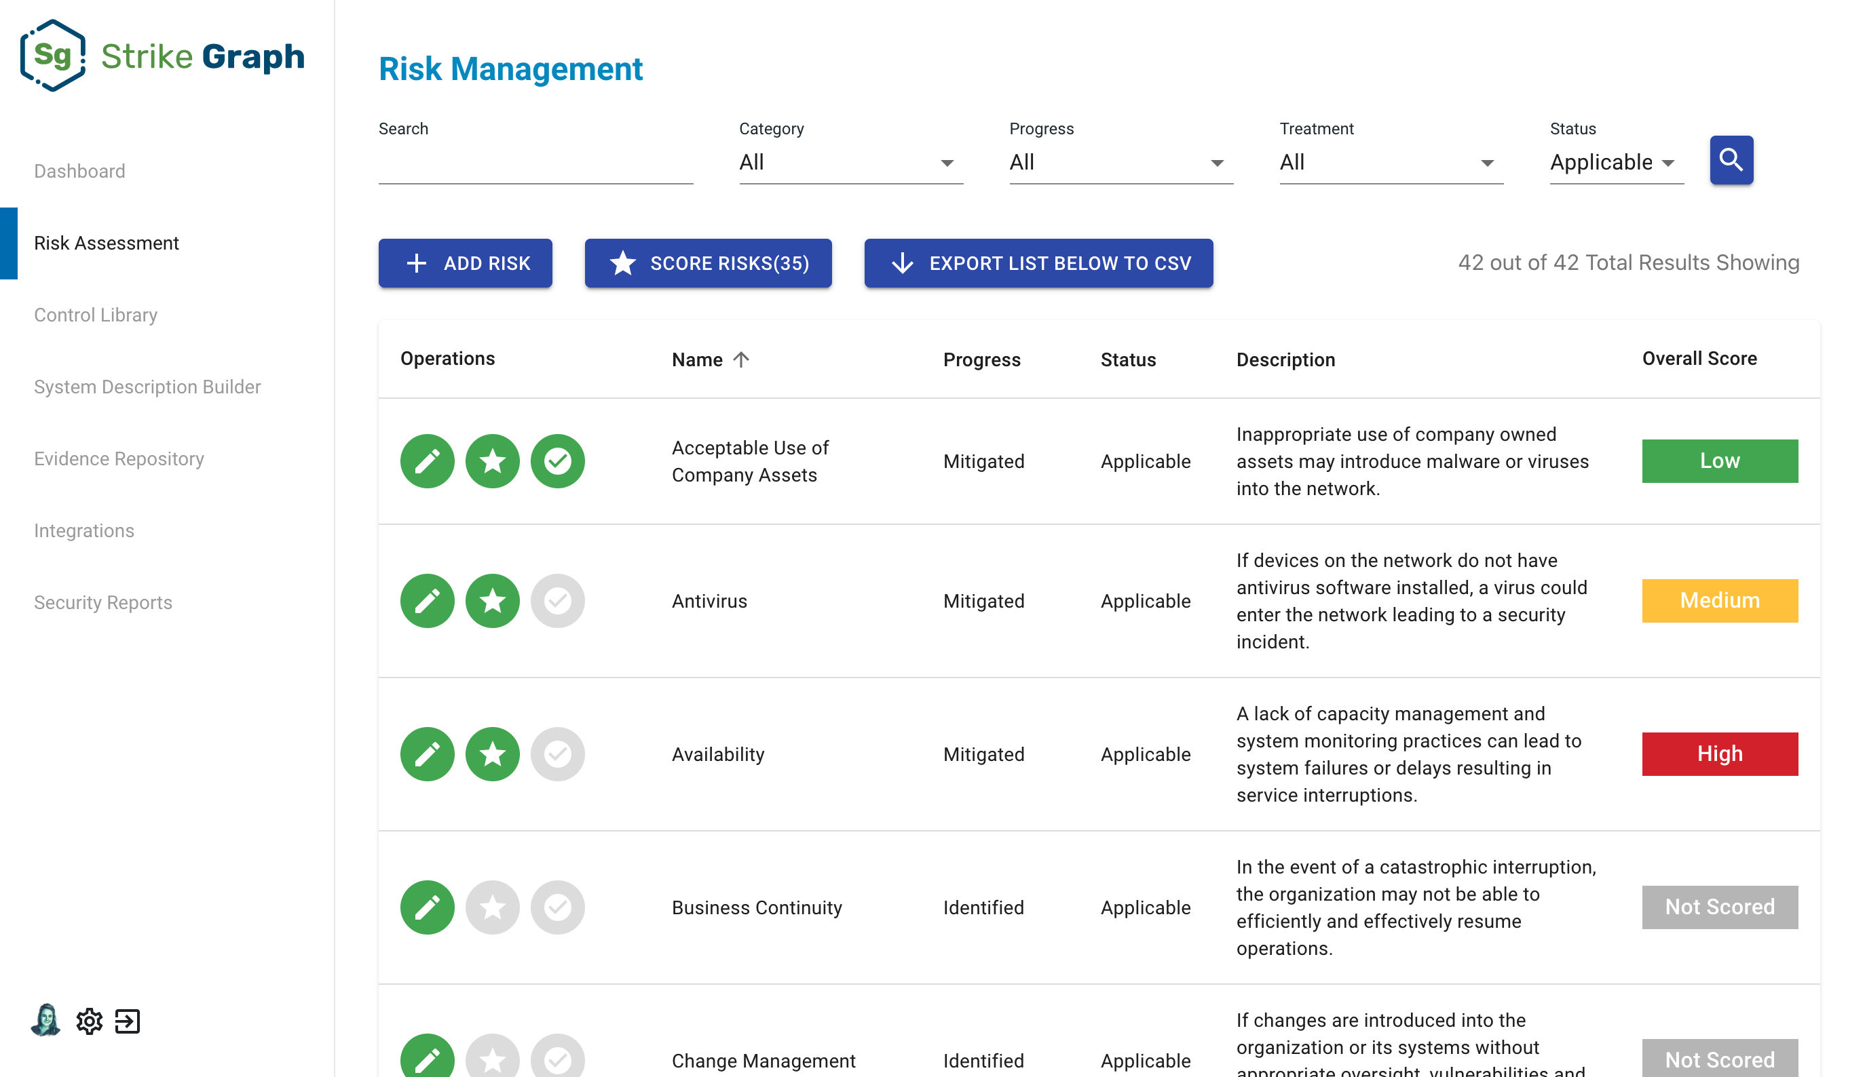Toggle the star score icon for Business Continuity

pos(492,907)
